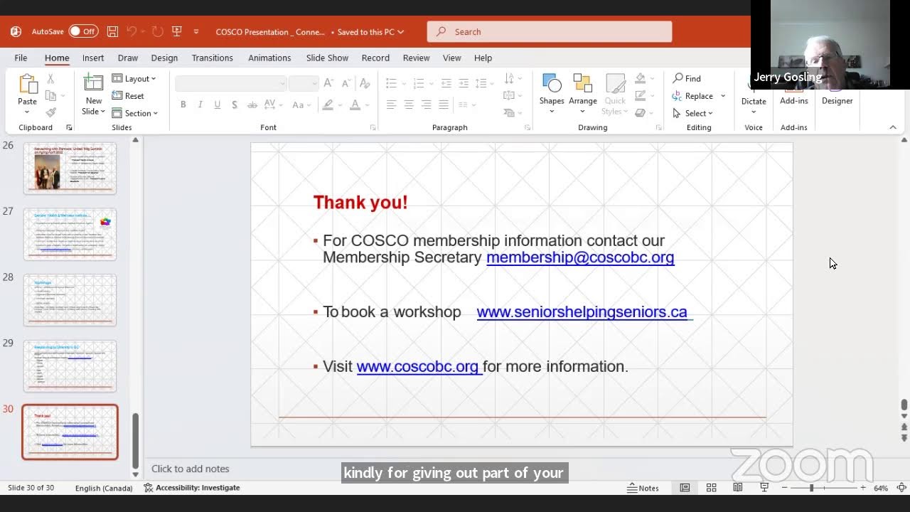Click the New Slide icon

tap(93, 84)
